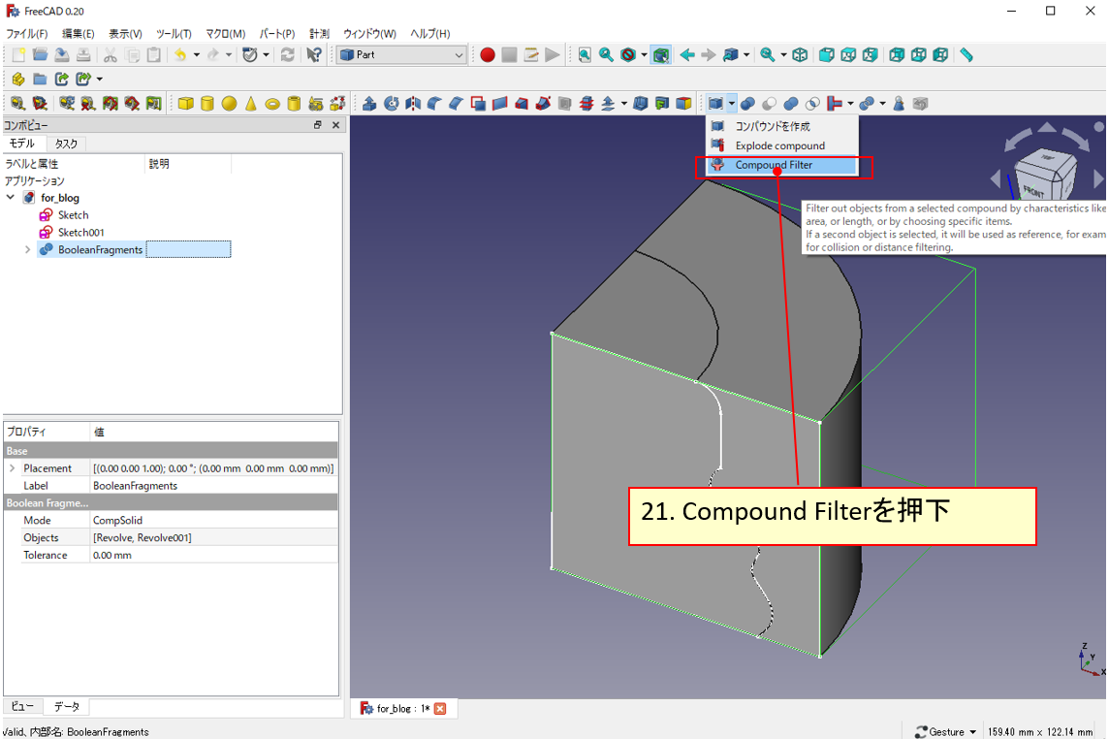Select Compound Filter menu entry
1109x739 pixels.
point(782,165)
